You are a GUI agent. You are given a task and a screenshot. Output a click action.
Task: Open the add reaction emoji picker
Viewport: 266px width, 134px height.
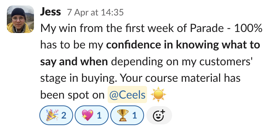click(x=159, y=115)
